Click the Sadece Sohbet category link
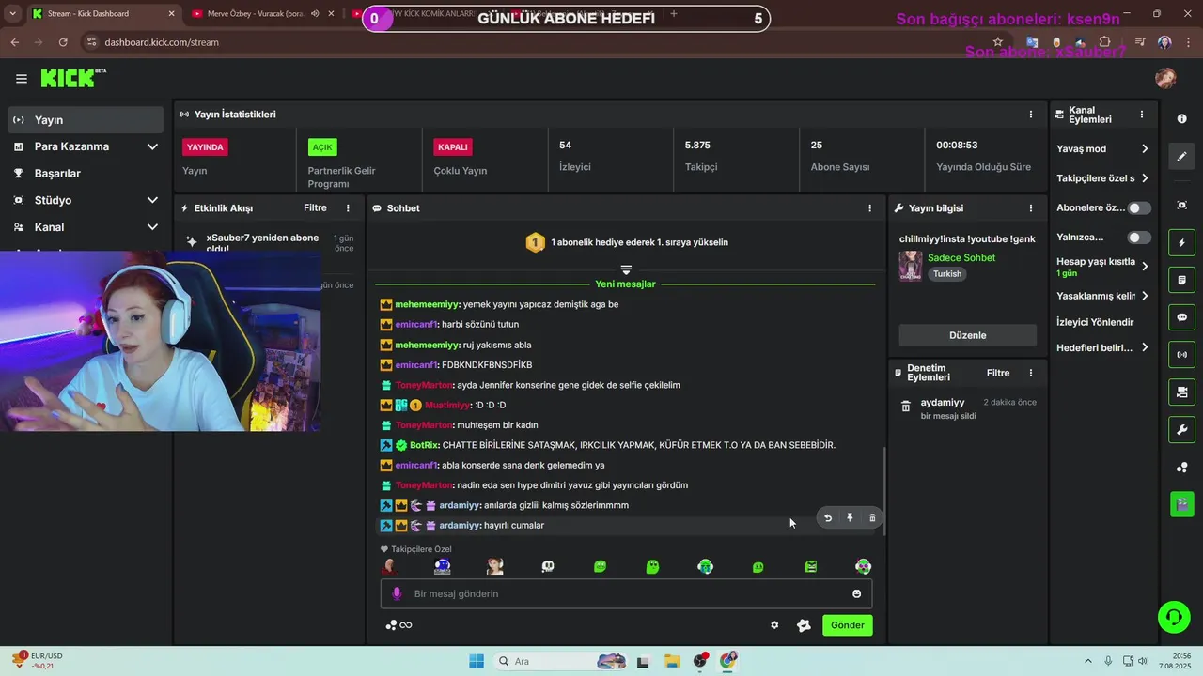Viewport: 1203px width, 676px height. [961, 258]
